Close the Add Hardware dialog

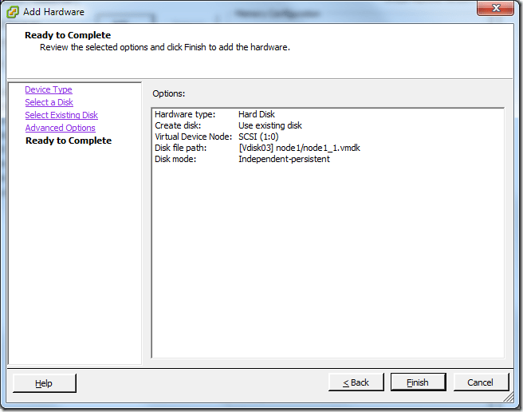496,8
